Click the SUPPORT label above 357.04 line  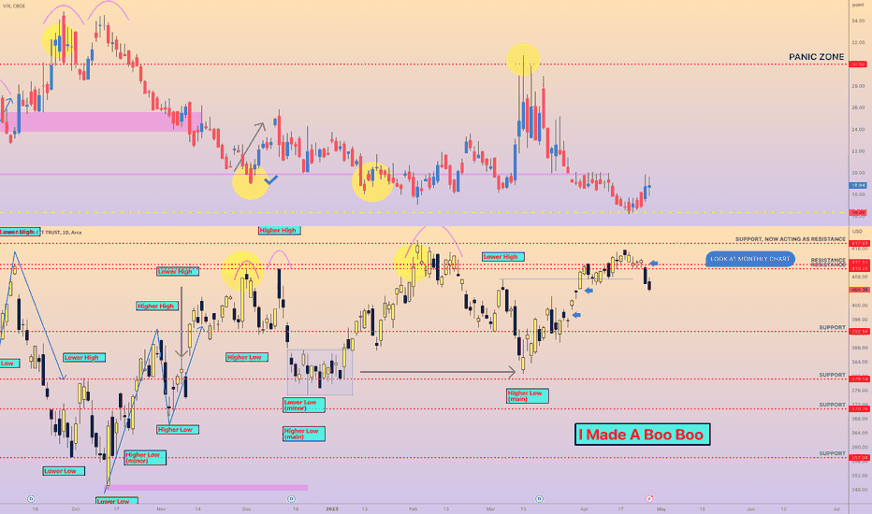(x=832, y=453)
